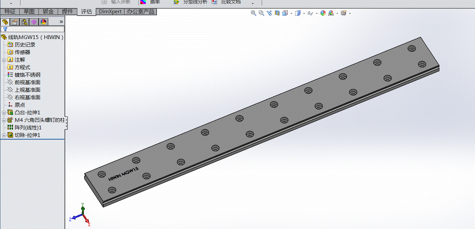This screenshot has height=229, width=475.
Task: Select 前视基准面 plane
Action: [x=28, y=82]
